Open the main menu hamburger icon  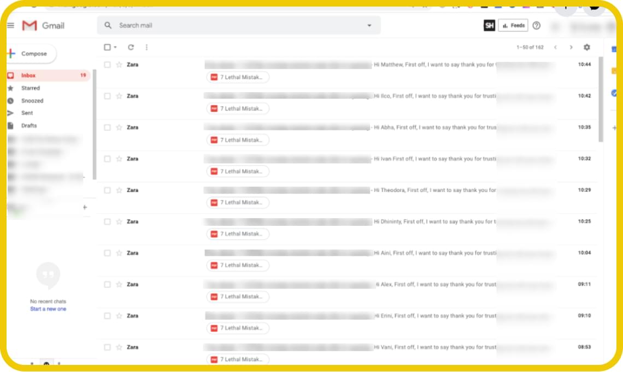(x=10, y=26)
